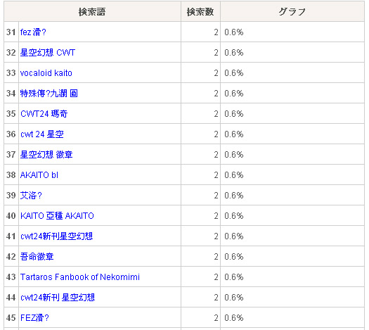Open the '星空幻想 徽章' link
The height and width of the screenshot is (330, 369).
point(46,155)
